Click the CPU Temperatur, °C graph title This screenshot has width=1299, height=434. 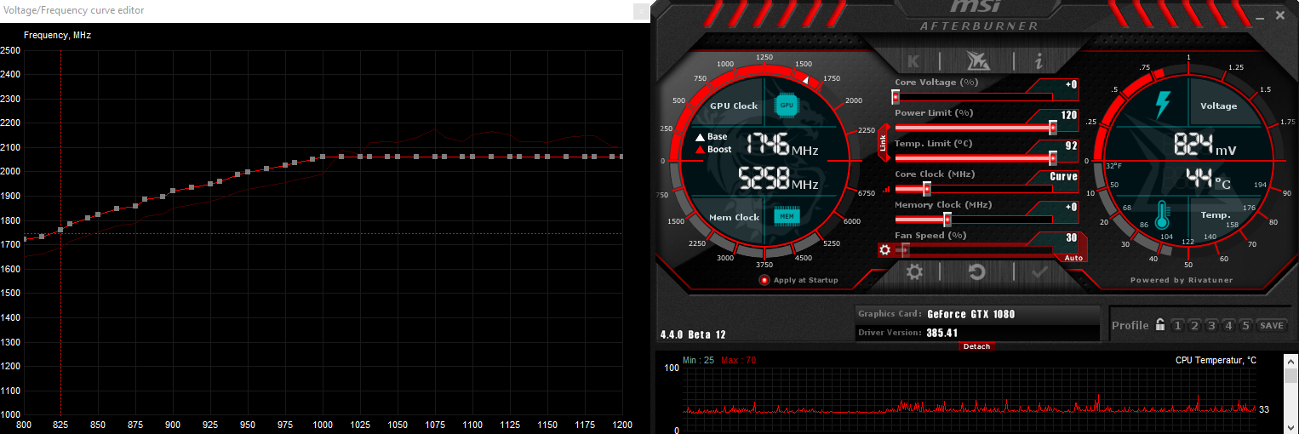1216,361
